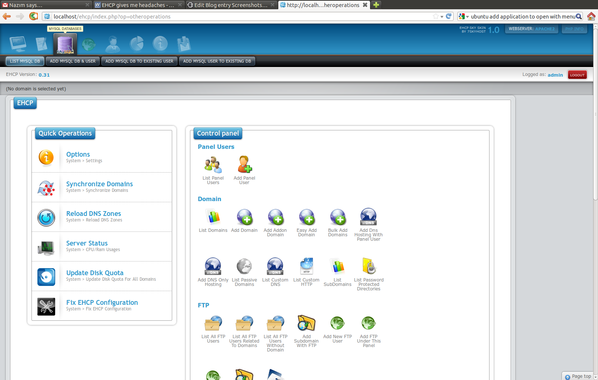Click the List Passive Domains icon
The height and width of the screenshot is (380, 598).
point(244,267)
